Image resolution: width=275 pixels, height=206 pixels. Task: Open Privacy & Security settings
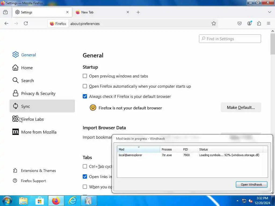pos(42,94)
